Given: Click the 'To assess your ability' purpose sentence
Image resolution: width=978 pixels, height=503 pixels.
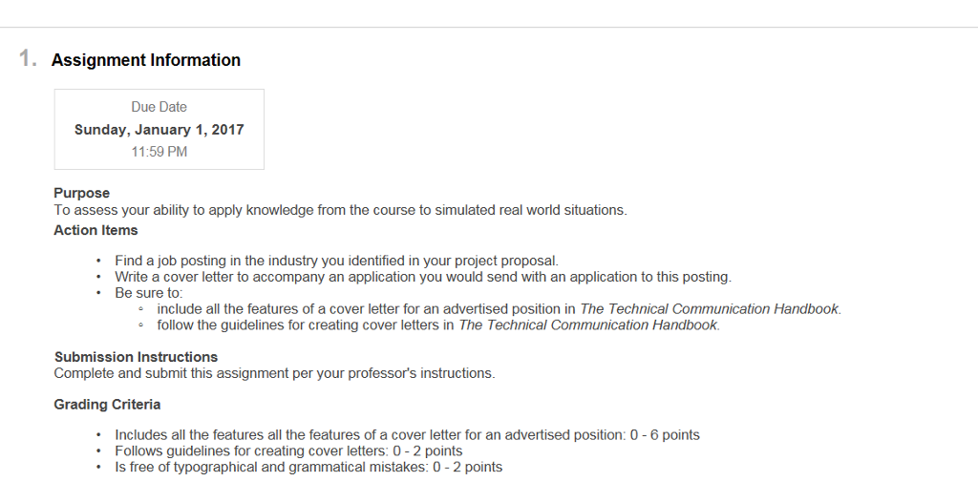Looking at the screenshot, I should (341, 211).
